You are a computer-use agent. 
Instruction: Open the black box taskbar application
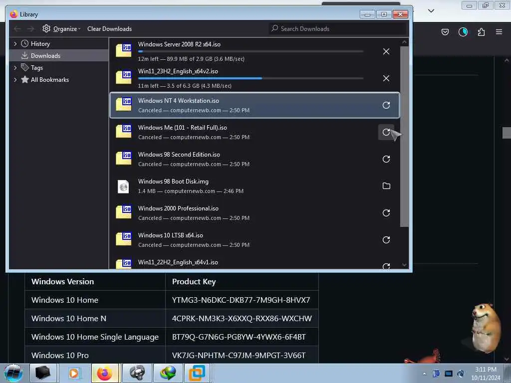(x=43, y=373)
